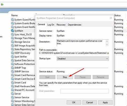
Task: Click the grayed-out Pause button
Action: coord(83,77)
